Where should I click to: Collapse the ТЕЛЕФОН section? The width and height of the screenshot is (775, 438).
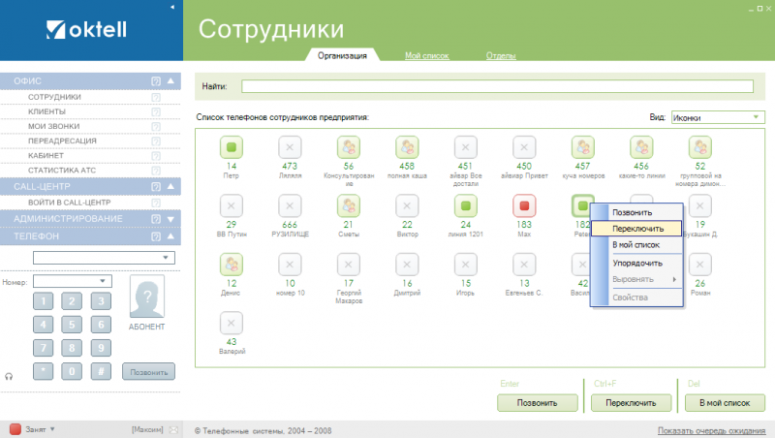tap(170, 236)
